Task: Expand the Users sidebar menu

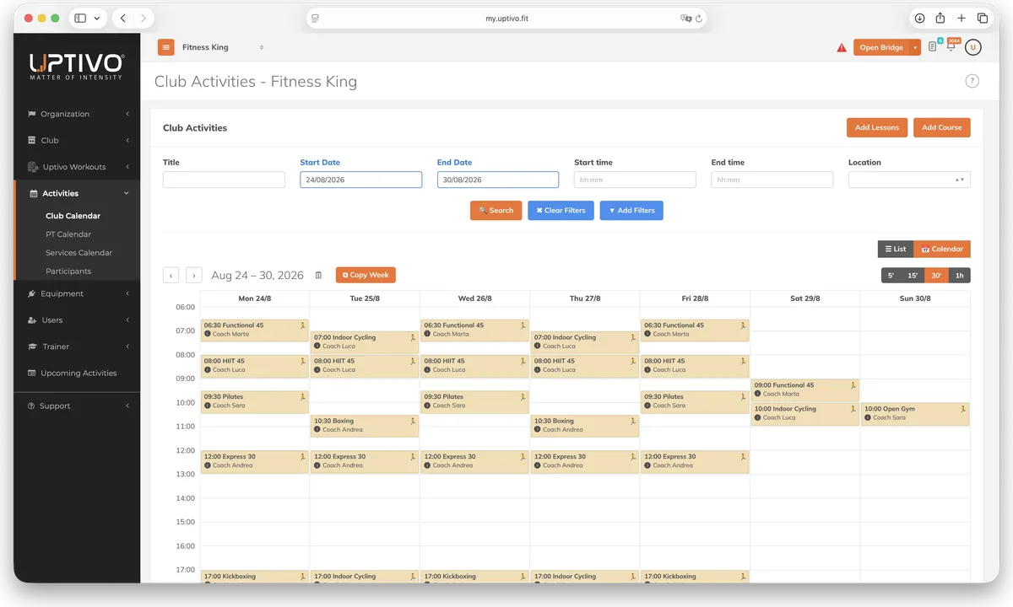Action: click(77, 320)
